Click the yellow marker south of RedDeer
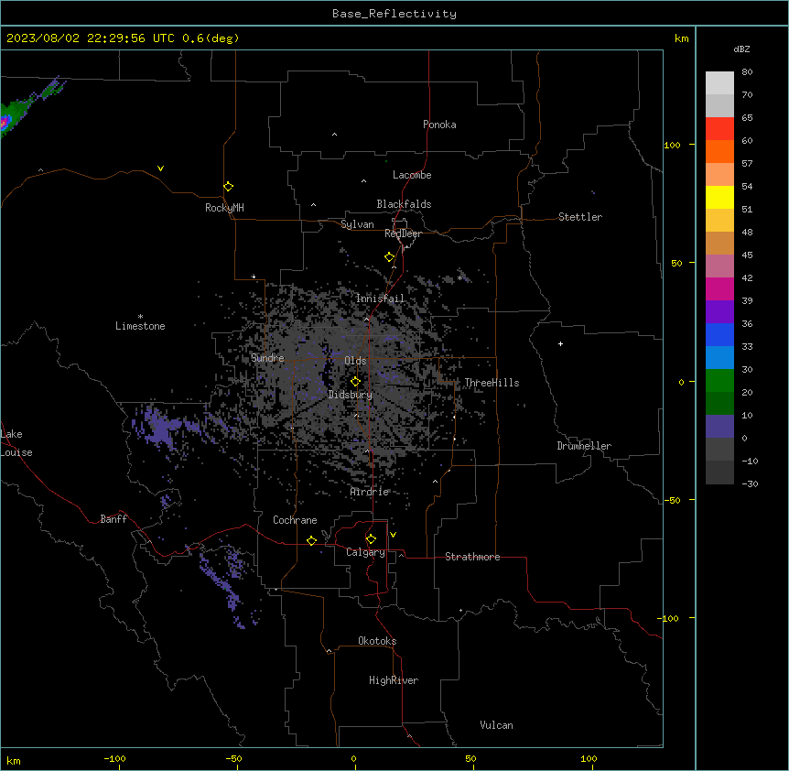The width and height of the screenshot is (789, 771). click(390, 257)
